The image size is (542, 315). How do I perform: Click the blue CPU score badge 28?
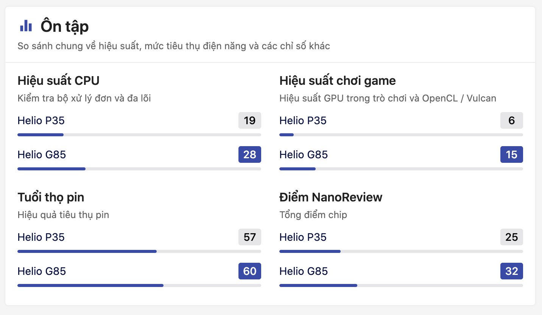point(249,155)
